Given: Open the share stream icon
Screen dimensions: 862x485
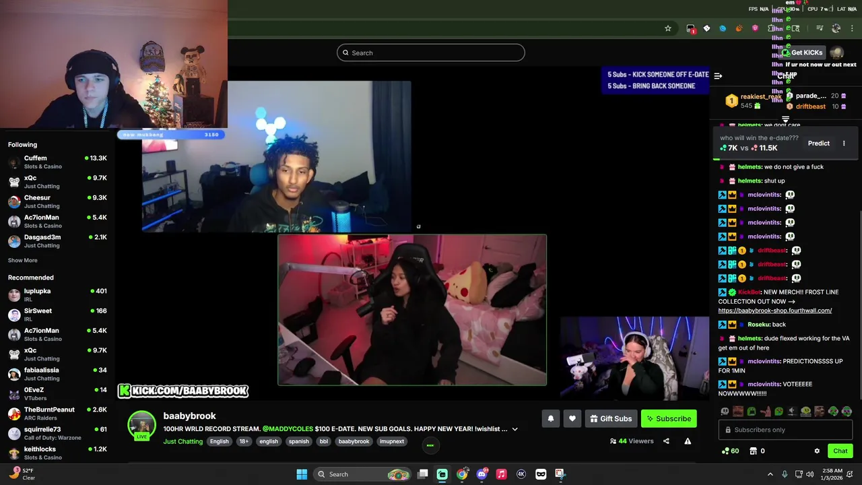Looking at the screenshot, I should [x=666, y=441].
